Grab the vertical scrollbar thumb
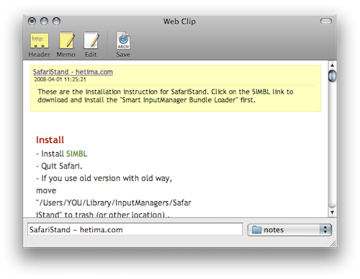This screenshot has width=360, height=279. pyautogui.click(x=332, y=76)
